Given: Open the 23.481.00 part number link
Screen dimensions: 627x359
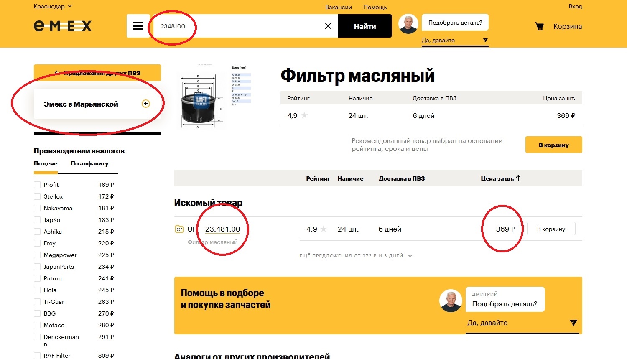Looking at the screenshot, I should (x=223, y=229).
